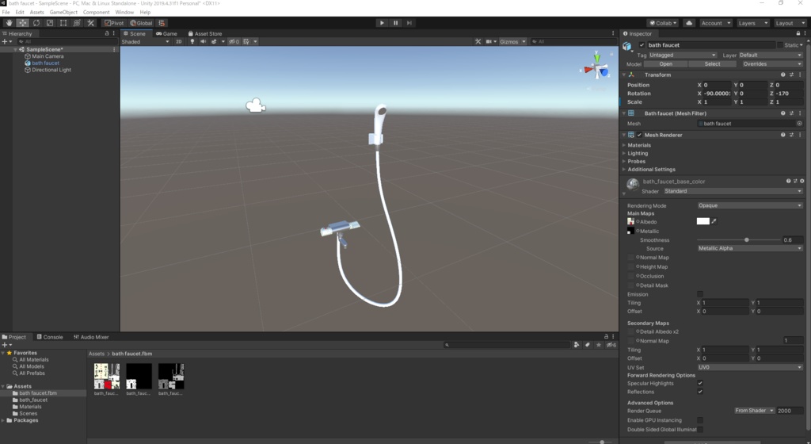Open the Audio Mixer tab
This screenshot has height=444, width=811.
[91, 337]
